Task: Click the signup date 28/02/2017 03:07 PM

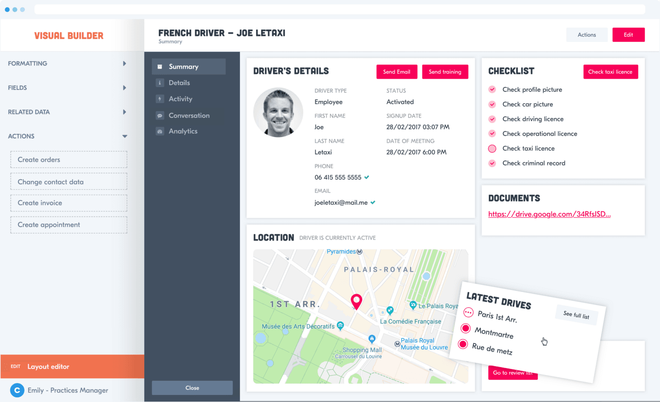Action: tap(418, 127)
